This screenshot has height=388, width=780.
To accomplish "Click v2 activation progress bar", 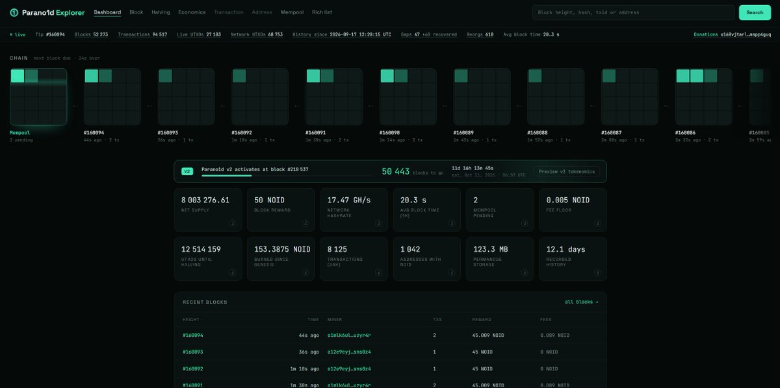I will [x=287, y=175].
